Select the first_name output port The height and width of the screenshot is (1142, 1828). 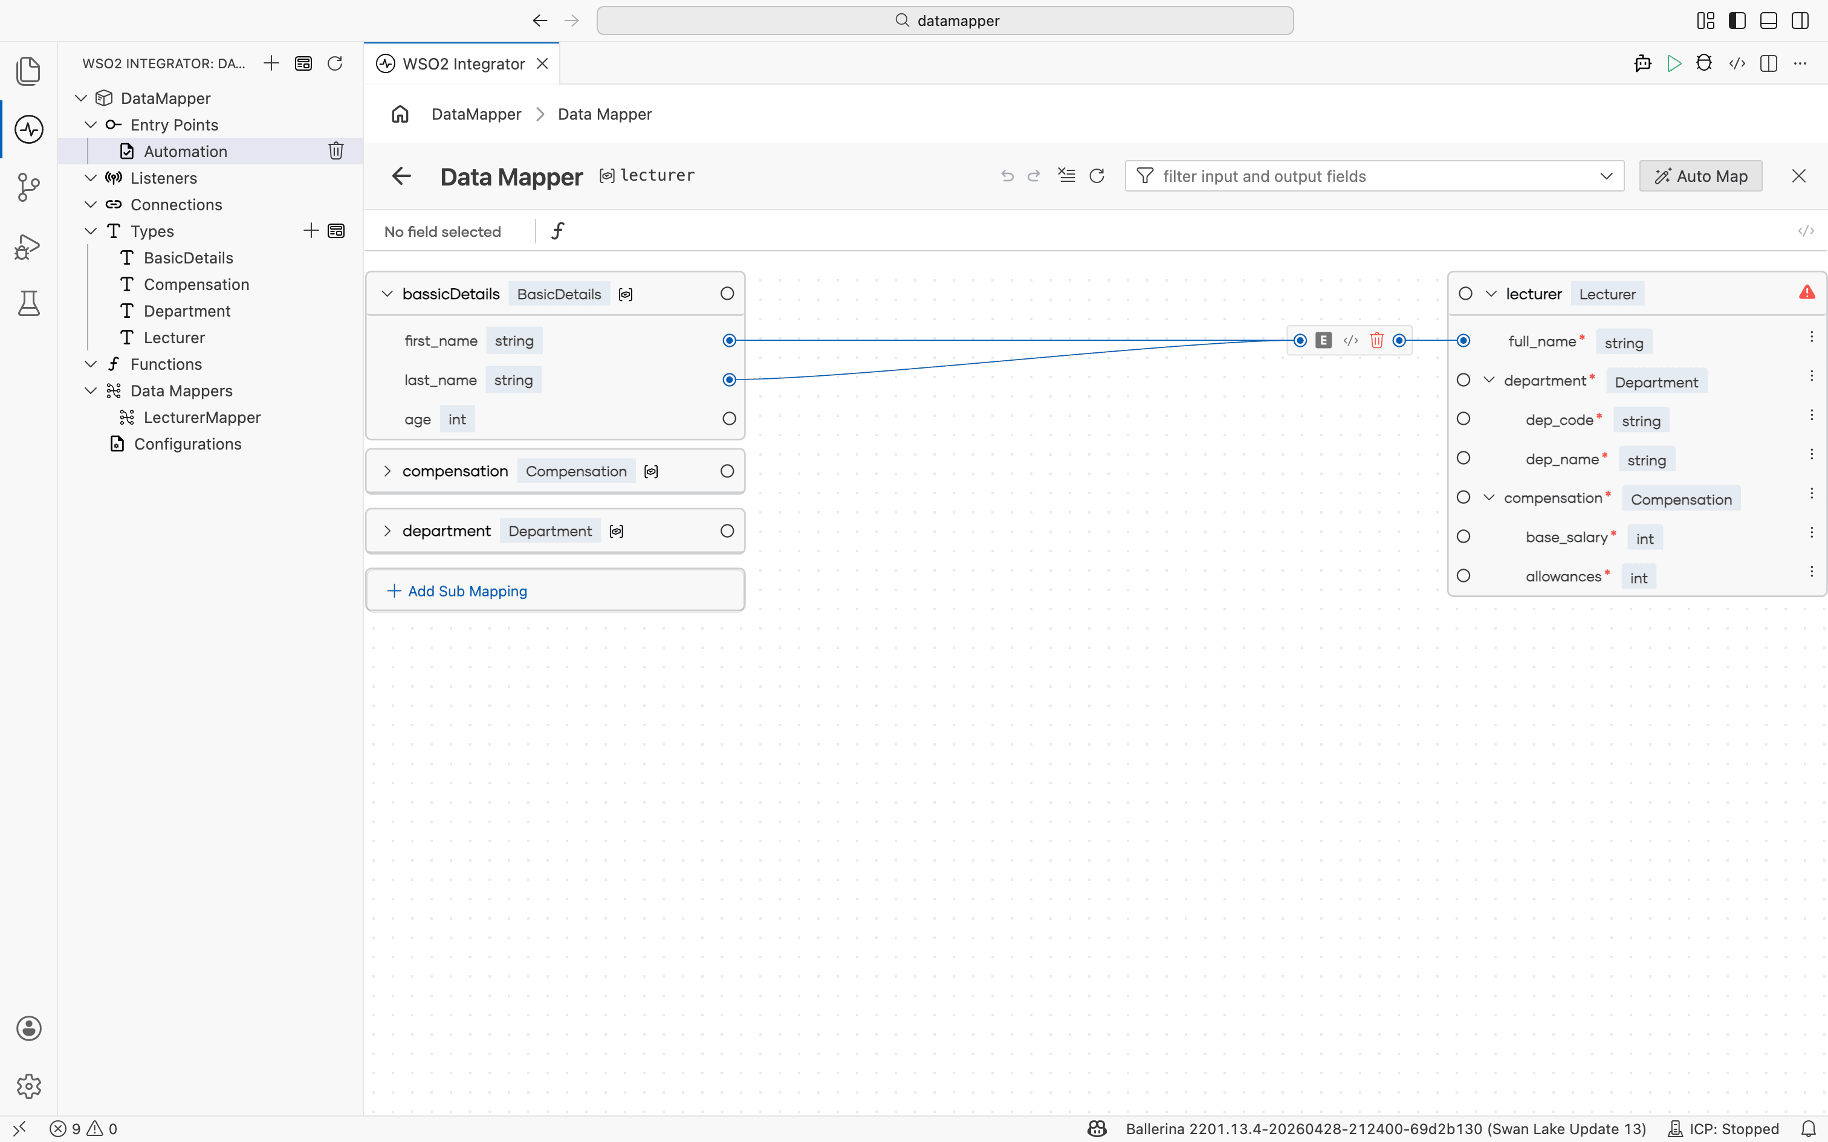point(729,341)
